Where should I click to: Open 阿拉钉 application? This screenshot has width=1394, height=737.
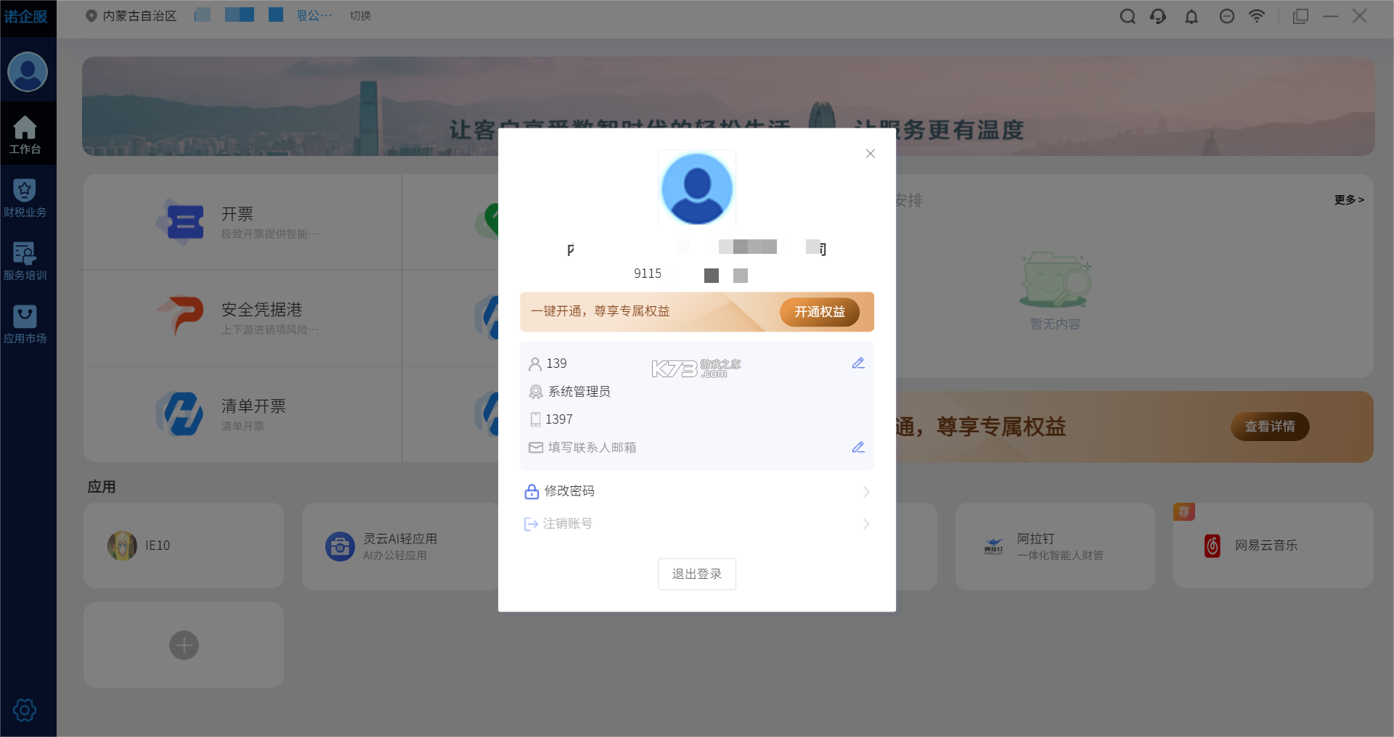click(1055, 546)
